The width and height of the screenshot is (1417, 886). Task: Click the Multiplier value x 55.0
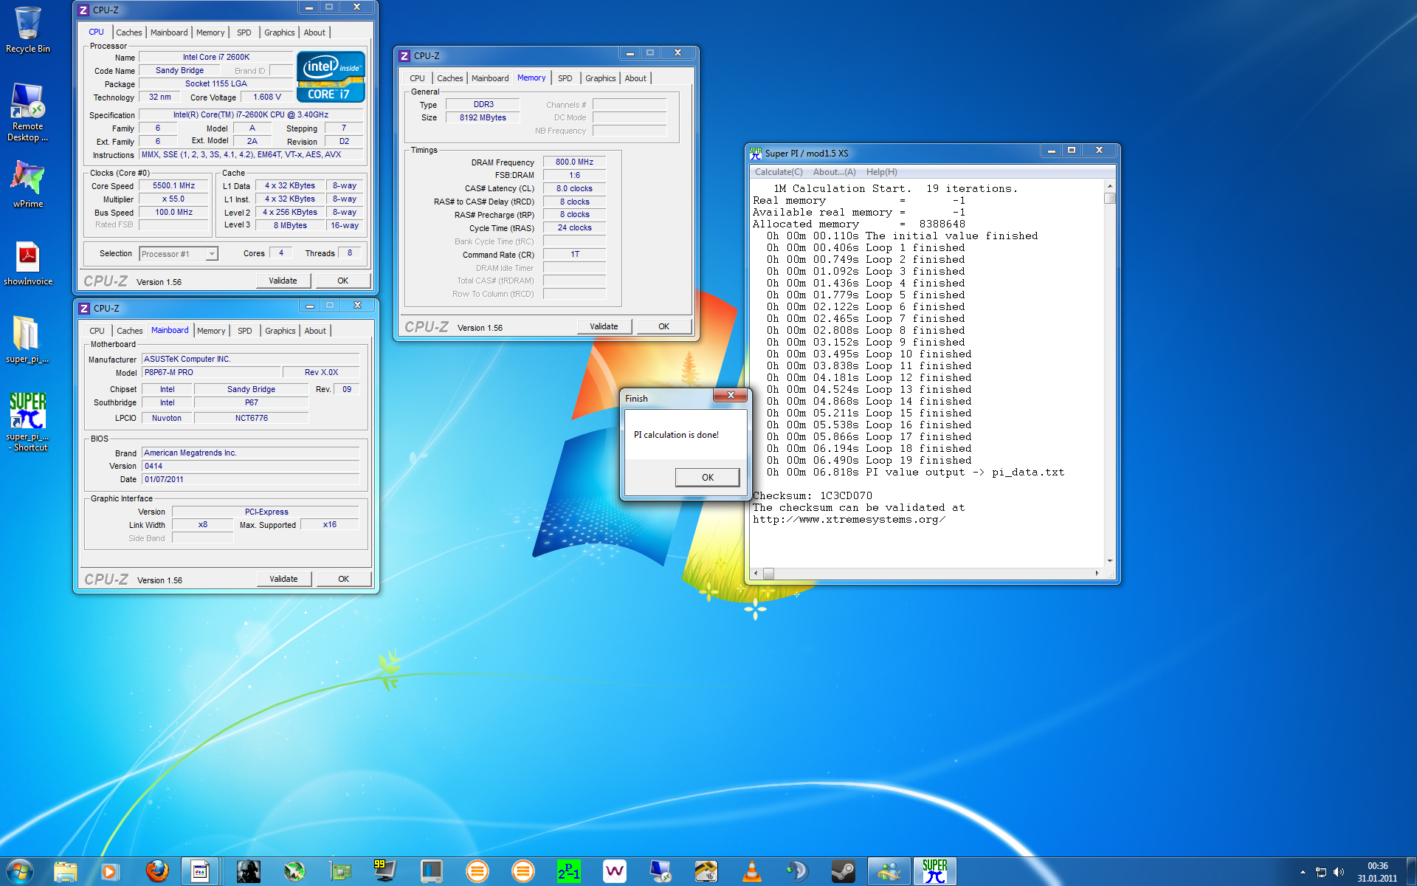click(173, 199)
